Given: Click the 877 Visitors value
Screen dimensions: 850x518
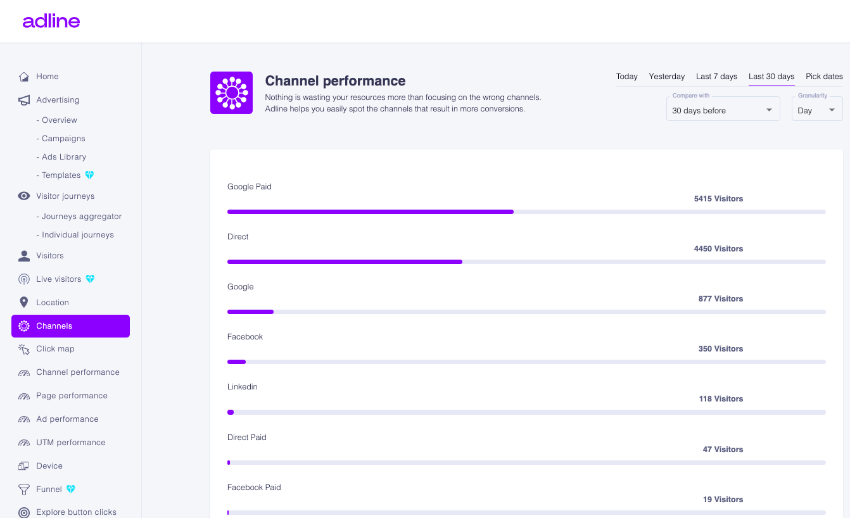Looking at the screenshot, I should tap(721, 299).
